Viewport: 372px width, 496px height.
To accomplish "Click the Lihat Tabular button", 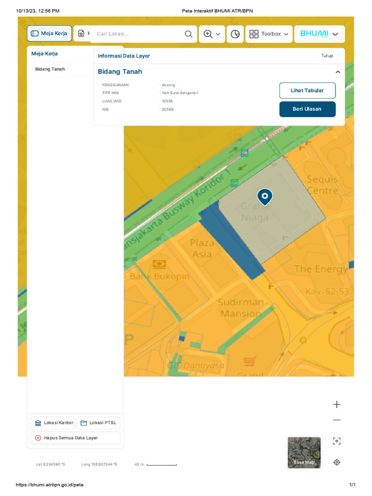I will tap(307, 91).
